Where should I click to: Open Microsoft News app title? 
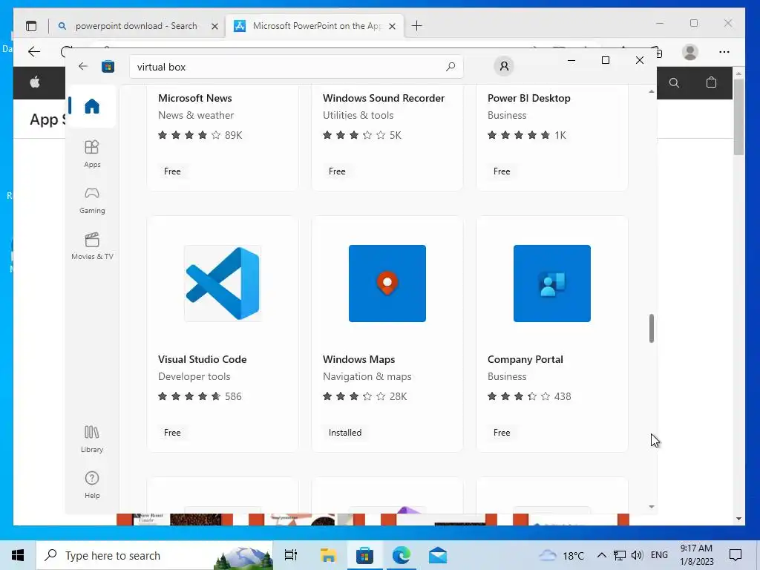[x=195, y=98]
